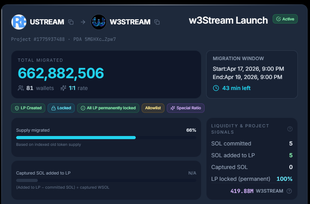Click the Supply migrated progress bar

(106, 138)
